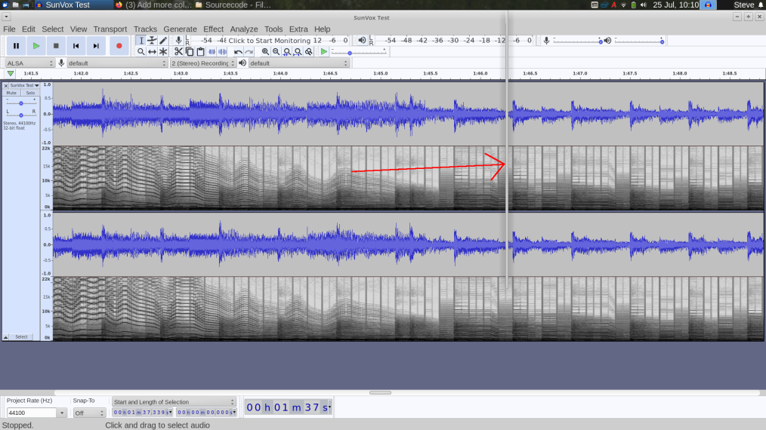Select the Draw (pencil) tool

(163, 41)
